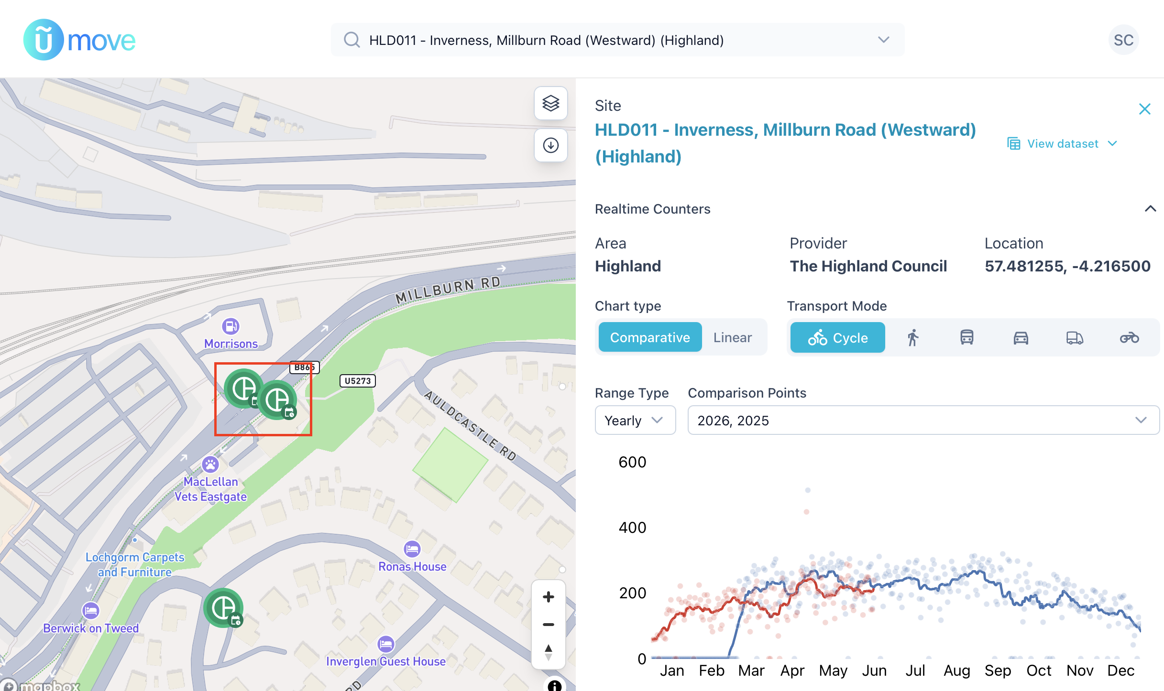Select Cycle transport mode
The height and width of the screenshot is (691, 1164).
[x=837, y=337]
